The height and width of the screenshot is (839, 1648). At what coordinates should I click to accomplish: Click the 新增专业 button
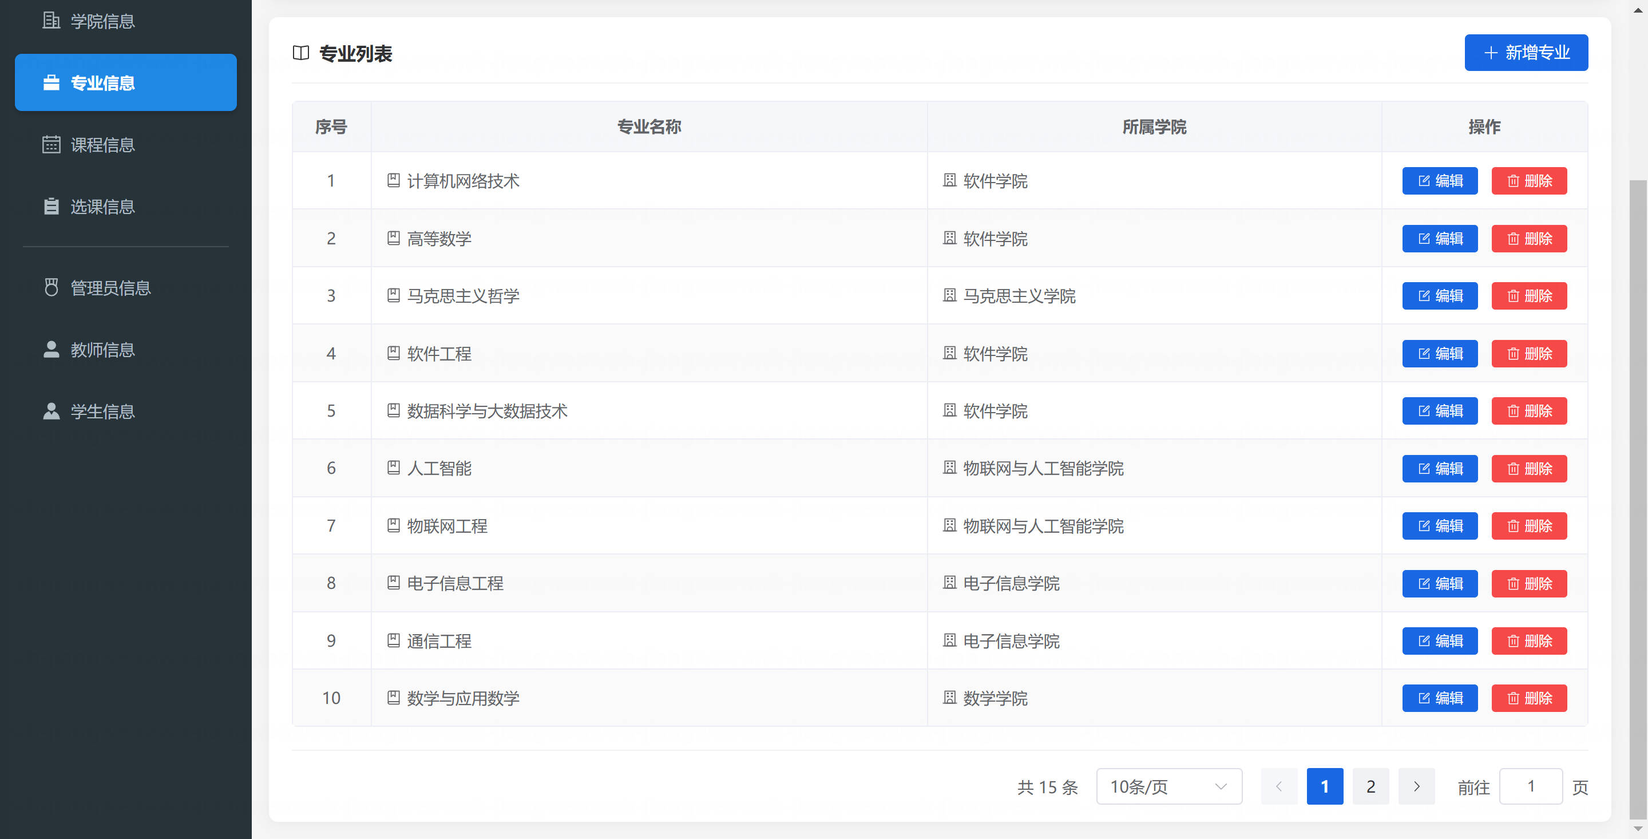click(x=1526, y=53)
